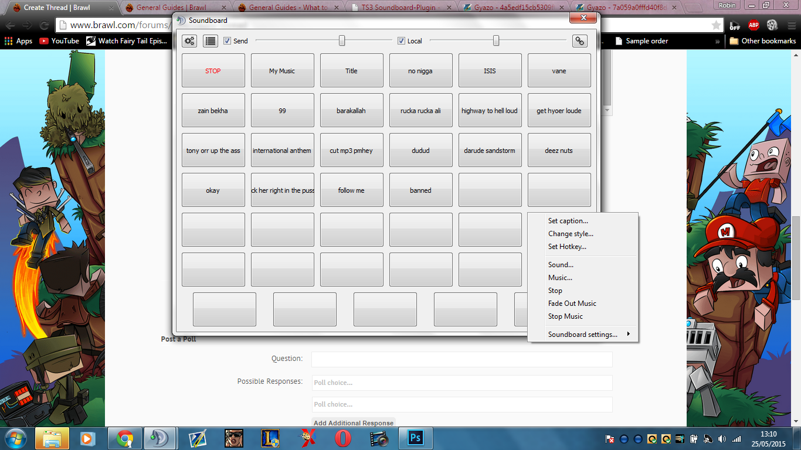The height and width of the screenshot is (450, 801).
Task: Open Photoshop from the taskbar
Action: point(415,438)
